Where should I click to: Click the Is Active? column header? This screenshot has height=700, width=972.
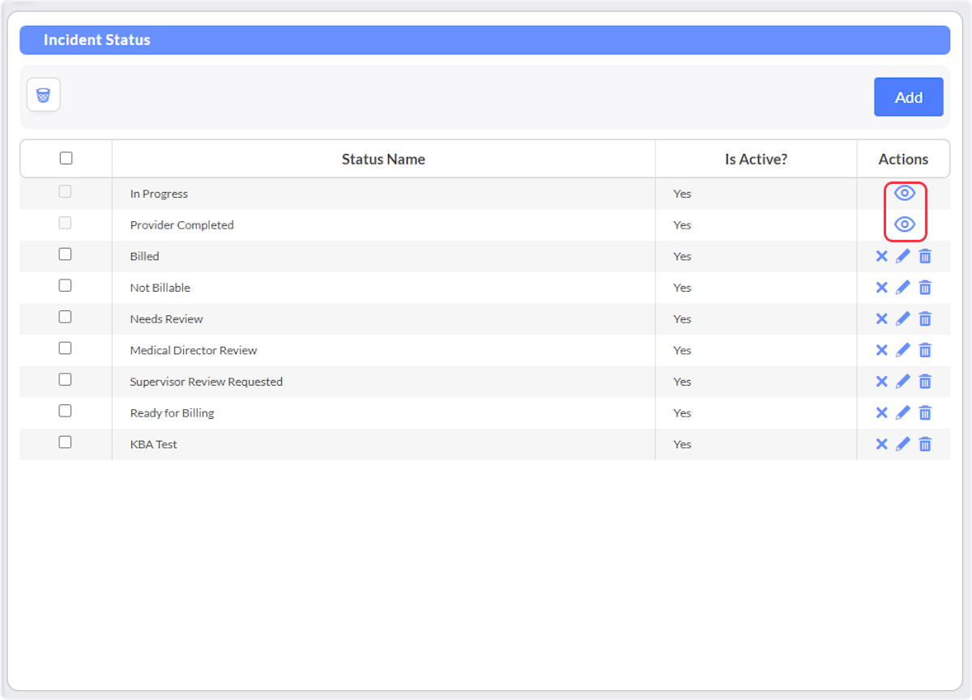[x=756, y=159]
